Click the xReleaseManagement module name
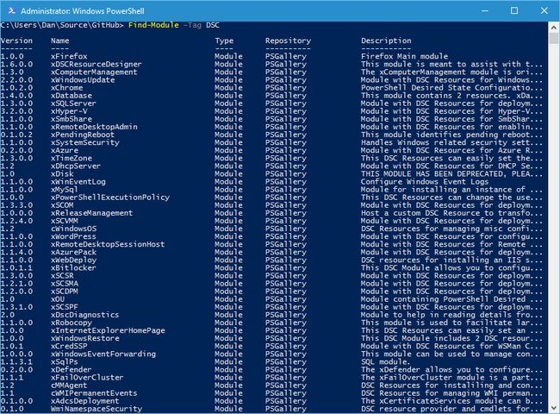The height and width of the screenshot is (414, 560). [x=92, y=213]
